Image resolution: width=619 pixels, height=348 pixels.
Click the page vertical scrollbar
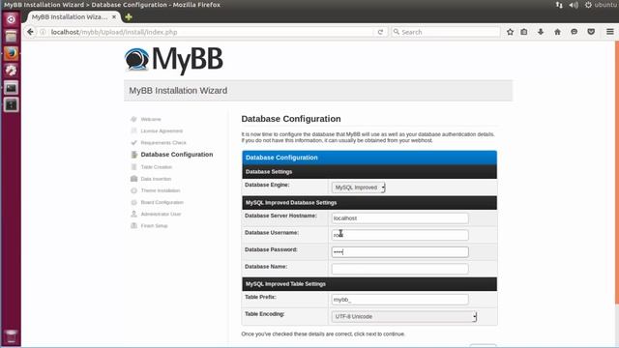(x=617, y=172)
